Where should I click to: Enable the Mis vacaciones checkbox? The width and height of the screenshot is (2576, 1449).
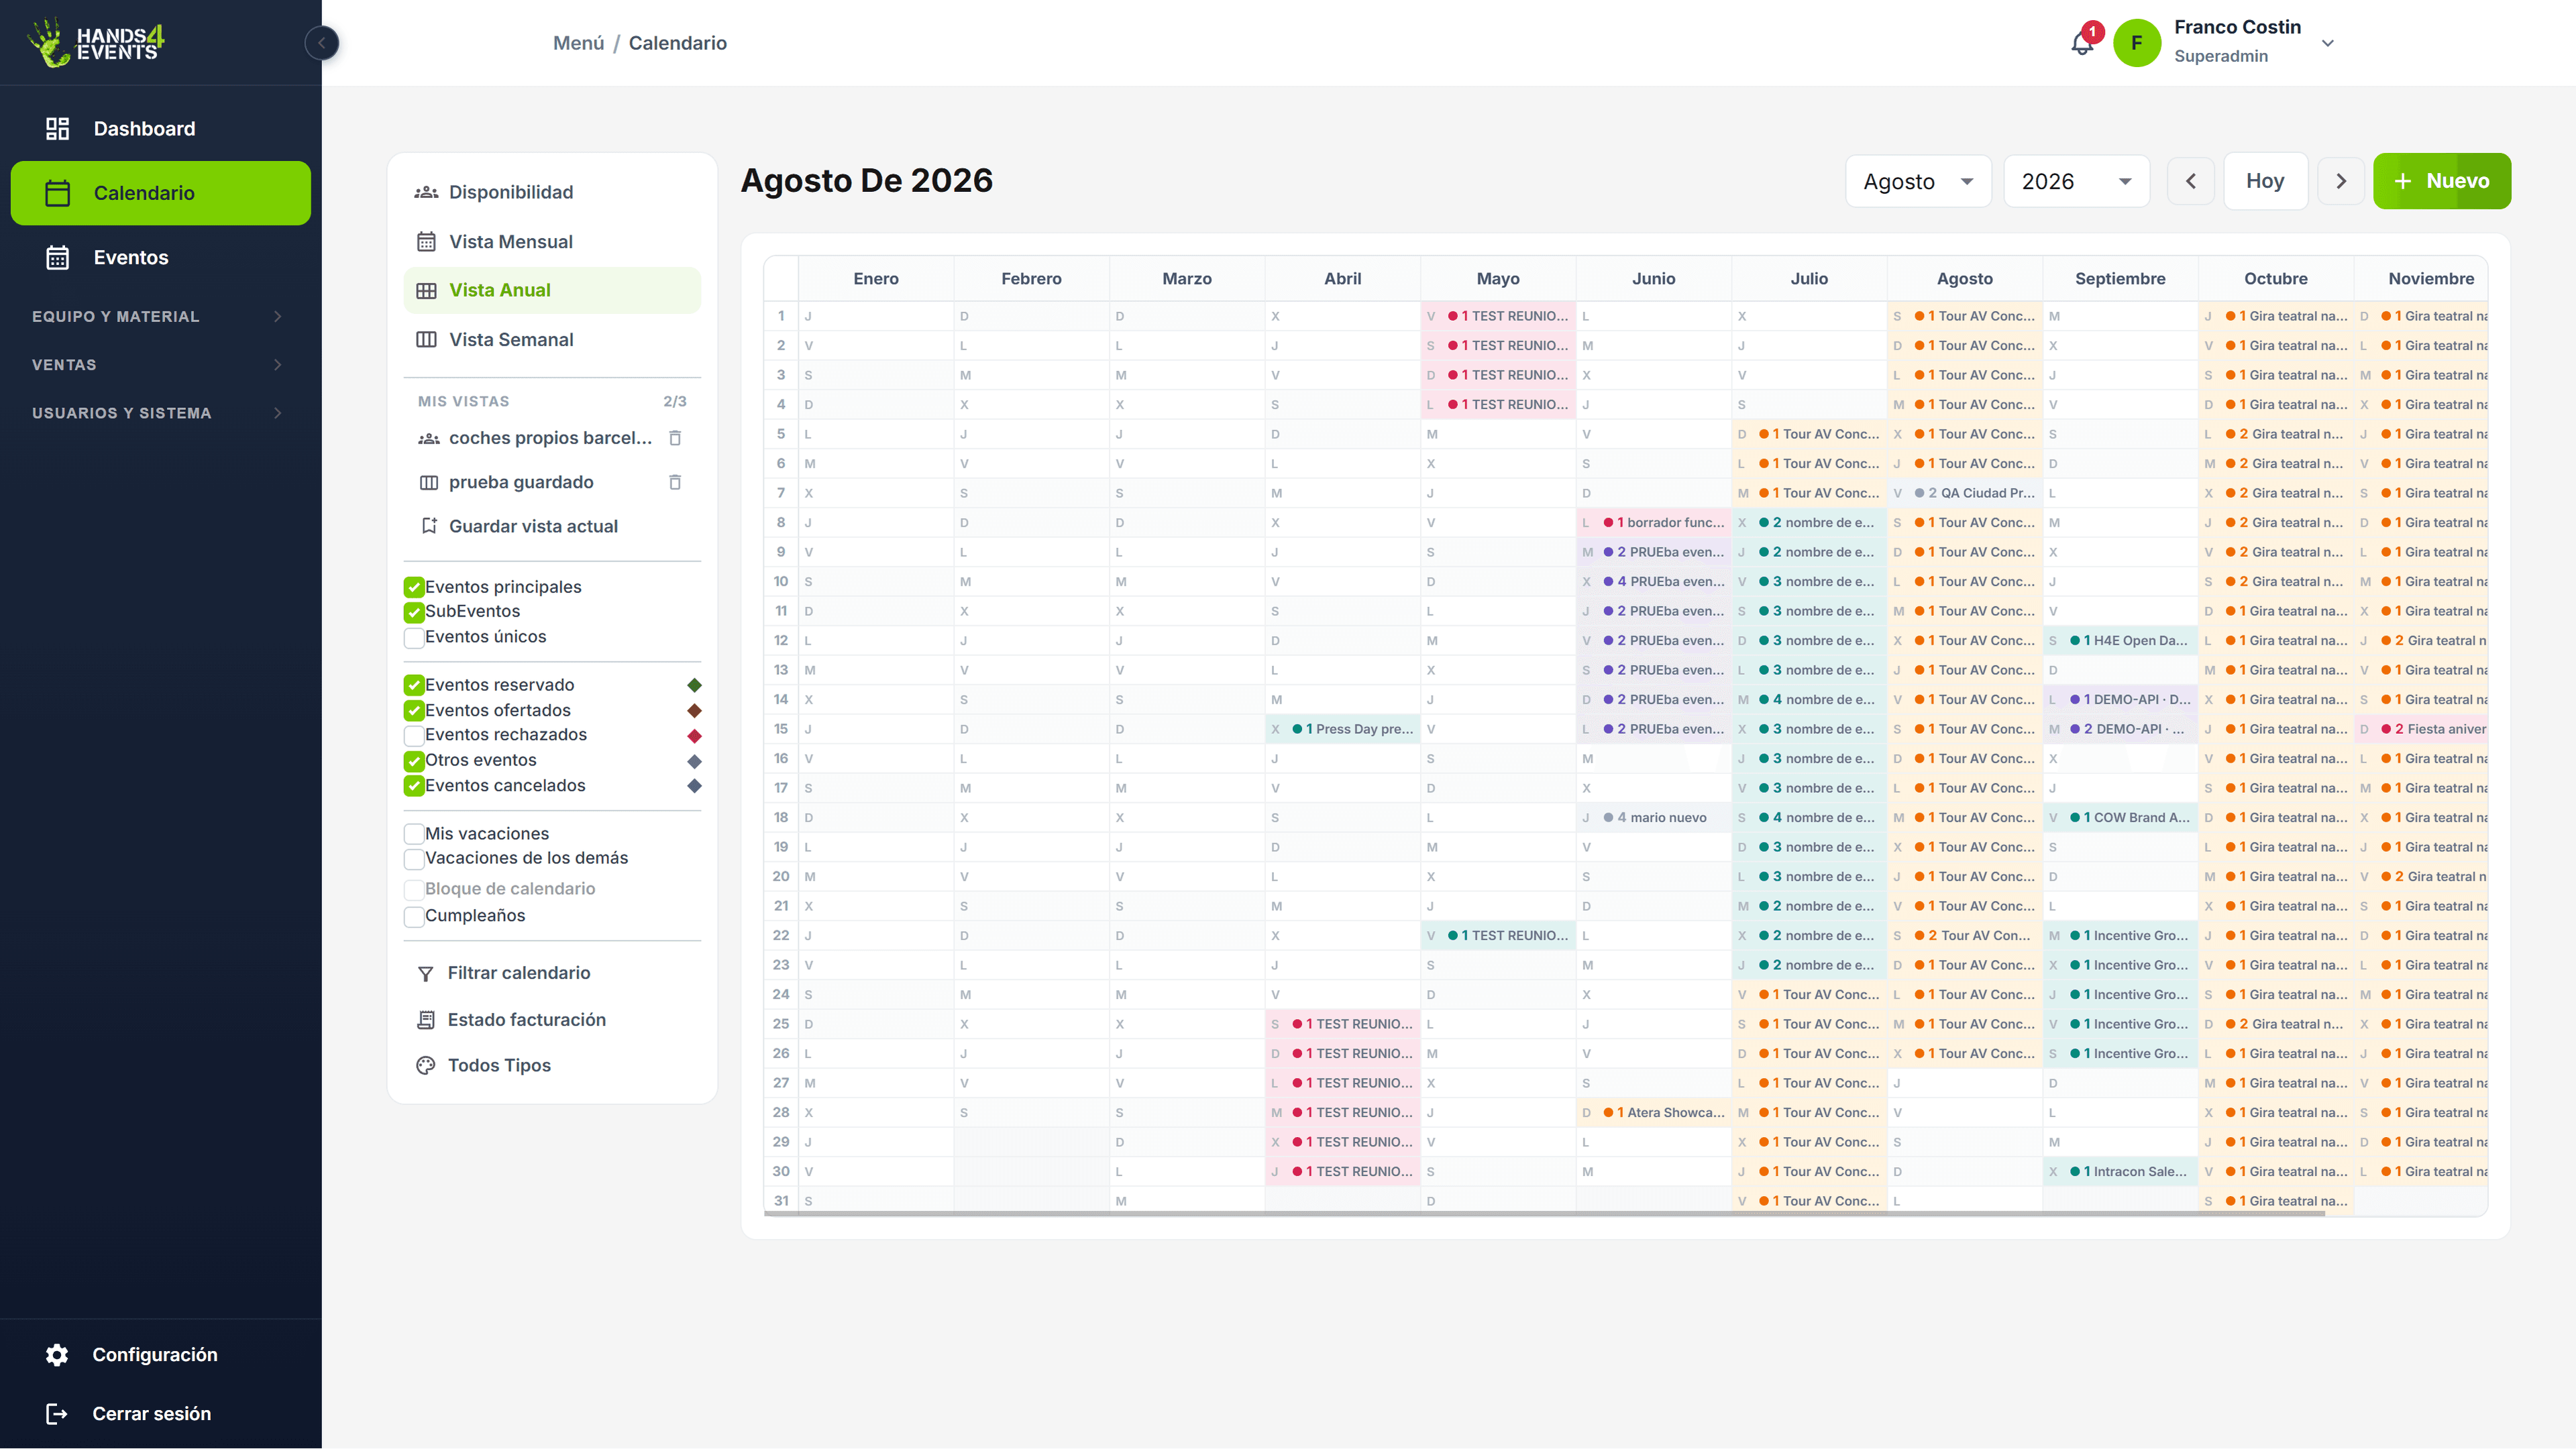pyautogui.click(x=414, y=834)
